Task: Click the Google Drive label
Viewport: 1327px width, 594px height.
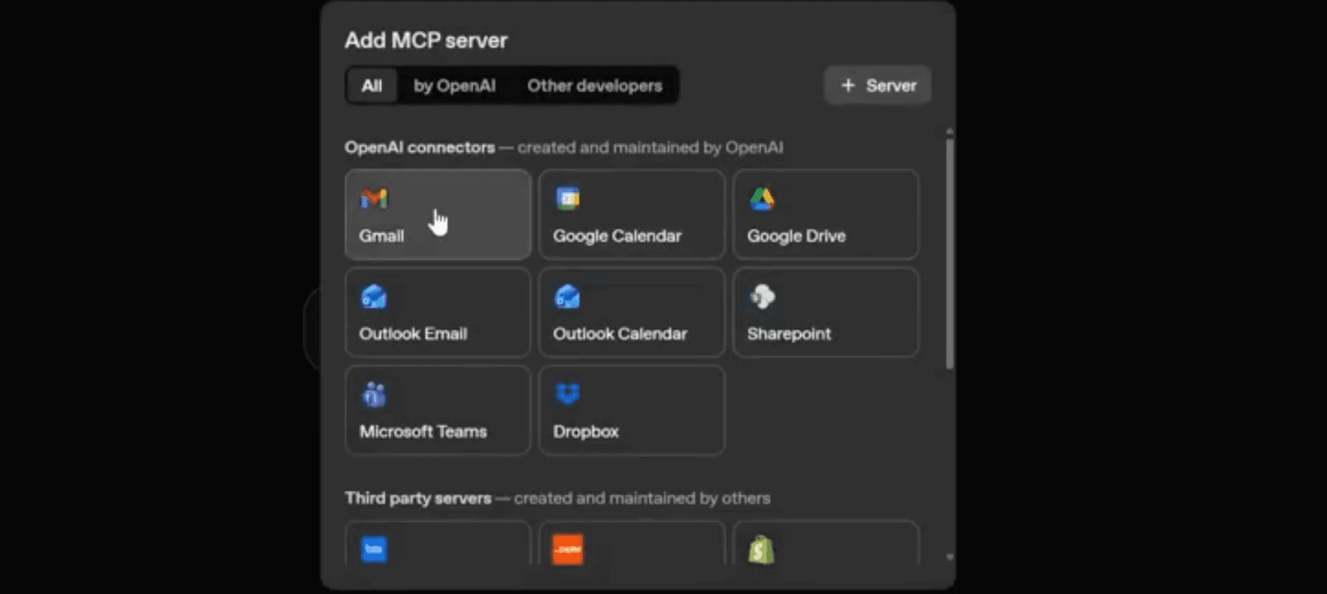Action: pos(797,236)
